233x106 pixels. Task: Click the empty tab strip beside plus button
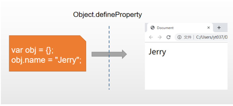coord(225,28)
